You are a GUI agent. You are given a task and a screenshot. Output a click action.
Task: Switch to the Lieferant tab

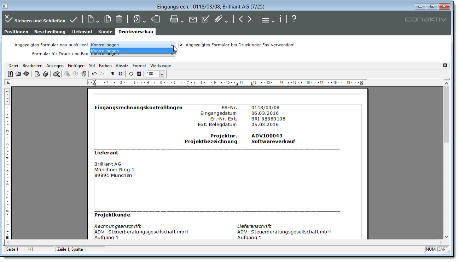[x=82, y=32]
